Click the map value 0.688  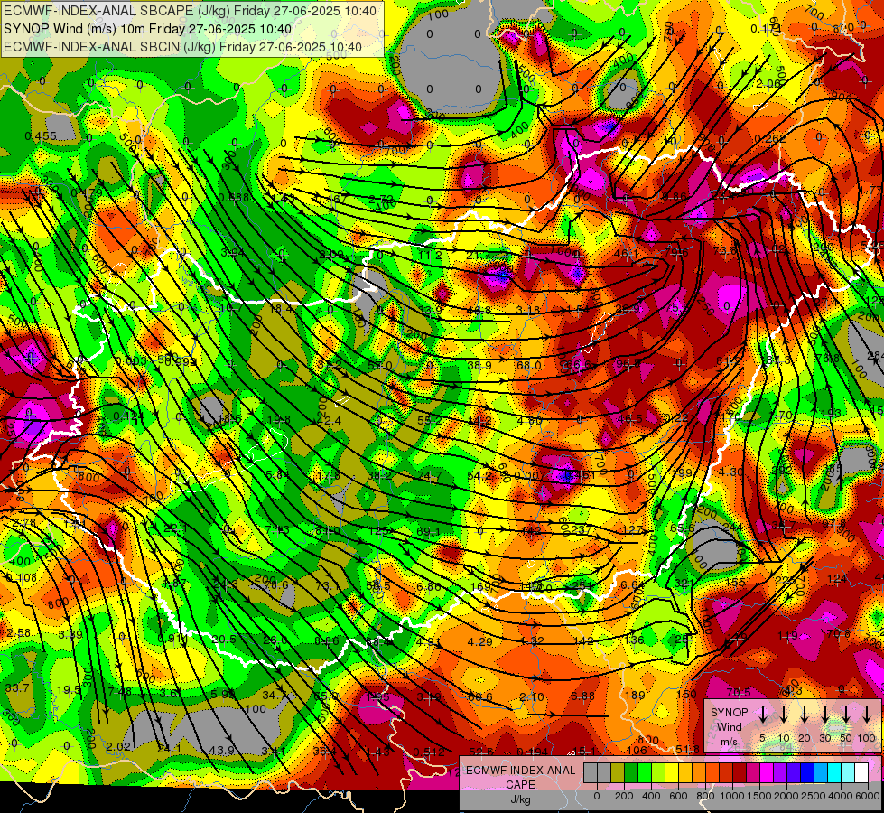pos(234,197)
